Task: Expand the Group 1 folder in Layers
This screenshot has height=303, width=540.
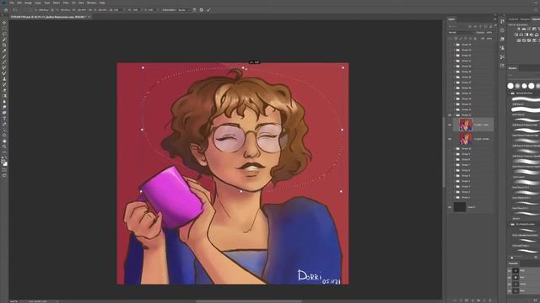Action: coord(454,197)
